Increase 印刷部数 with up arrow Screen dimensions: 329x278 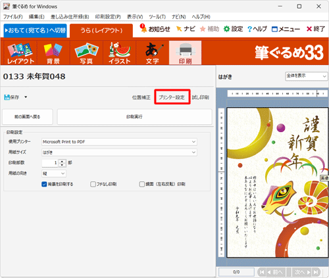pyautogui.click(x=63, y=161)
